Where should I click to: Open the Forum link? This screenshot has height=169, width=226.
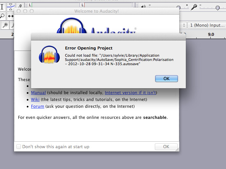38,106
